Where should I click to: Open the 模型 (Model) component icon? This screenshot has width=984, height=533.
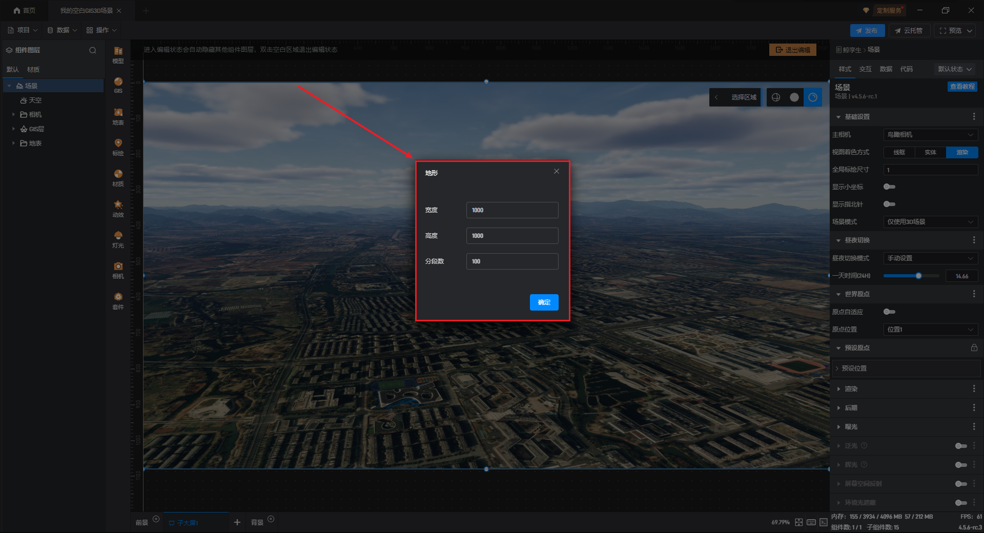click(x=118, y=54)
